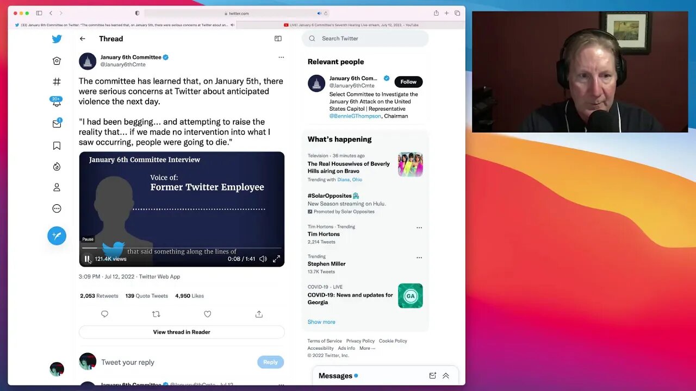Open the January 6th Committee author name
Image resolution: width=696 pixels, height=391 pixels.
coord(131,57)
